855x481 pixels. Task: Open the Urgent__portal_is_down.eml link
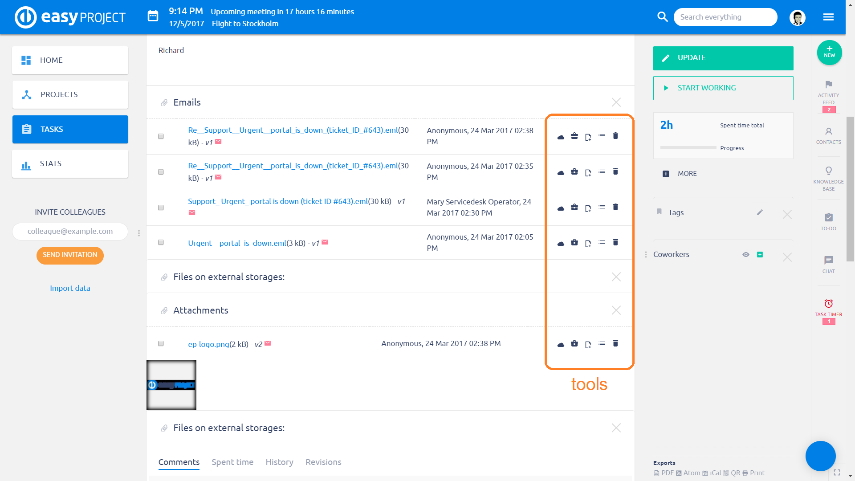237,243
